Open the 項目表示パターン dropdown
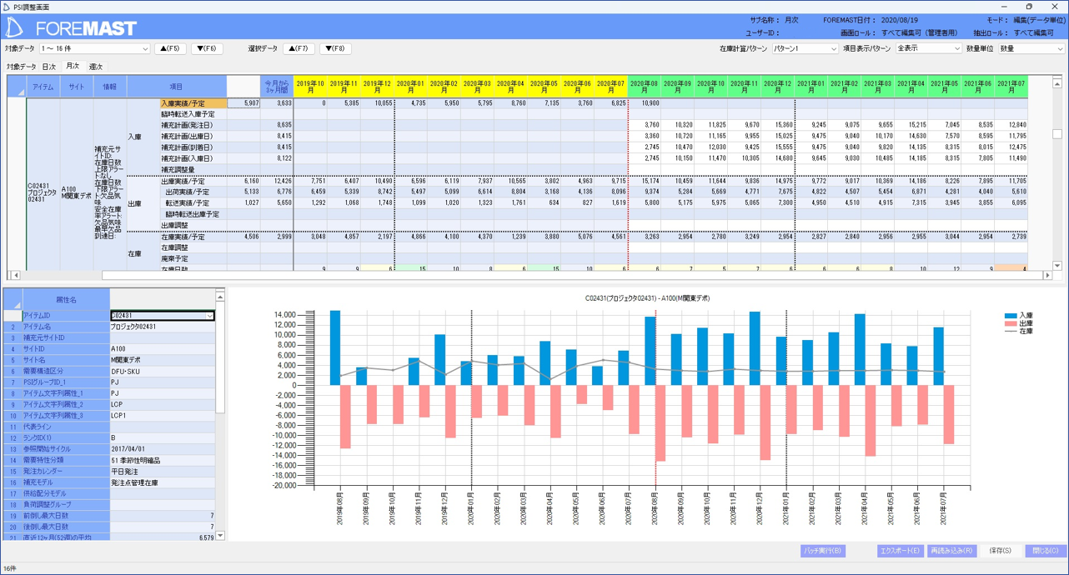This screenshot has width=1069, height=575. pos(929,49)
